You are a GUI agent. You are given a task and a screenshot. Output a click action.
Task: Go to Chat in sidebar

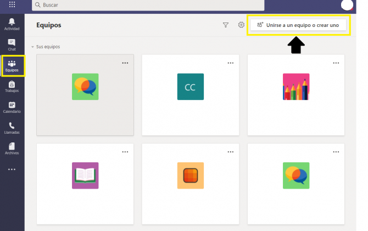tap(12, 45)
